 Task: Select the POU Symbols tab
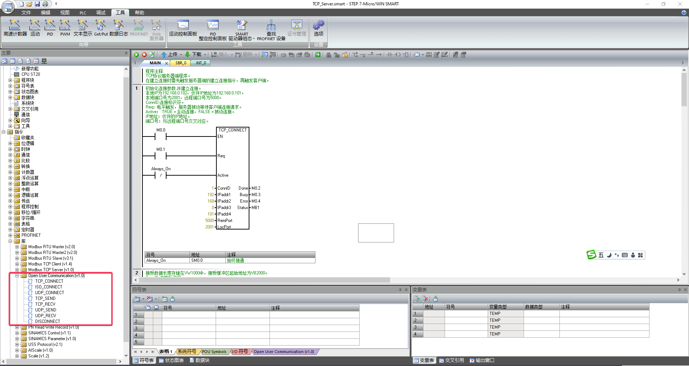pyautogui.click(x=214, y=352)
